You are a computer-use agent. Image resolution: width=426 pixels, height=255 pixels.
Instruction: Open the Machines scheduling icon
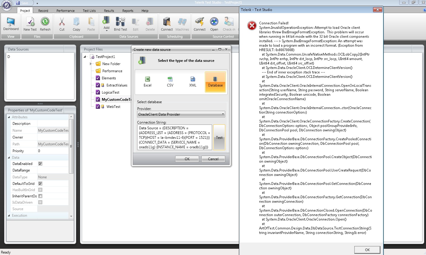(182, 24)
